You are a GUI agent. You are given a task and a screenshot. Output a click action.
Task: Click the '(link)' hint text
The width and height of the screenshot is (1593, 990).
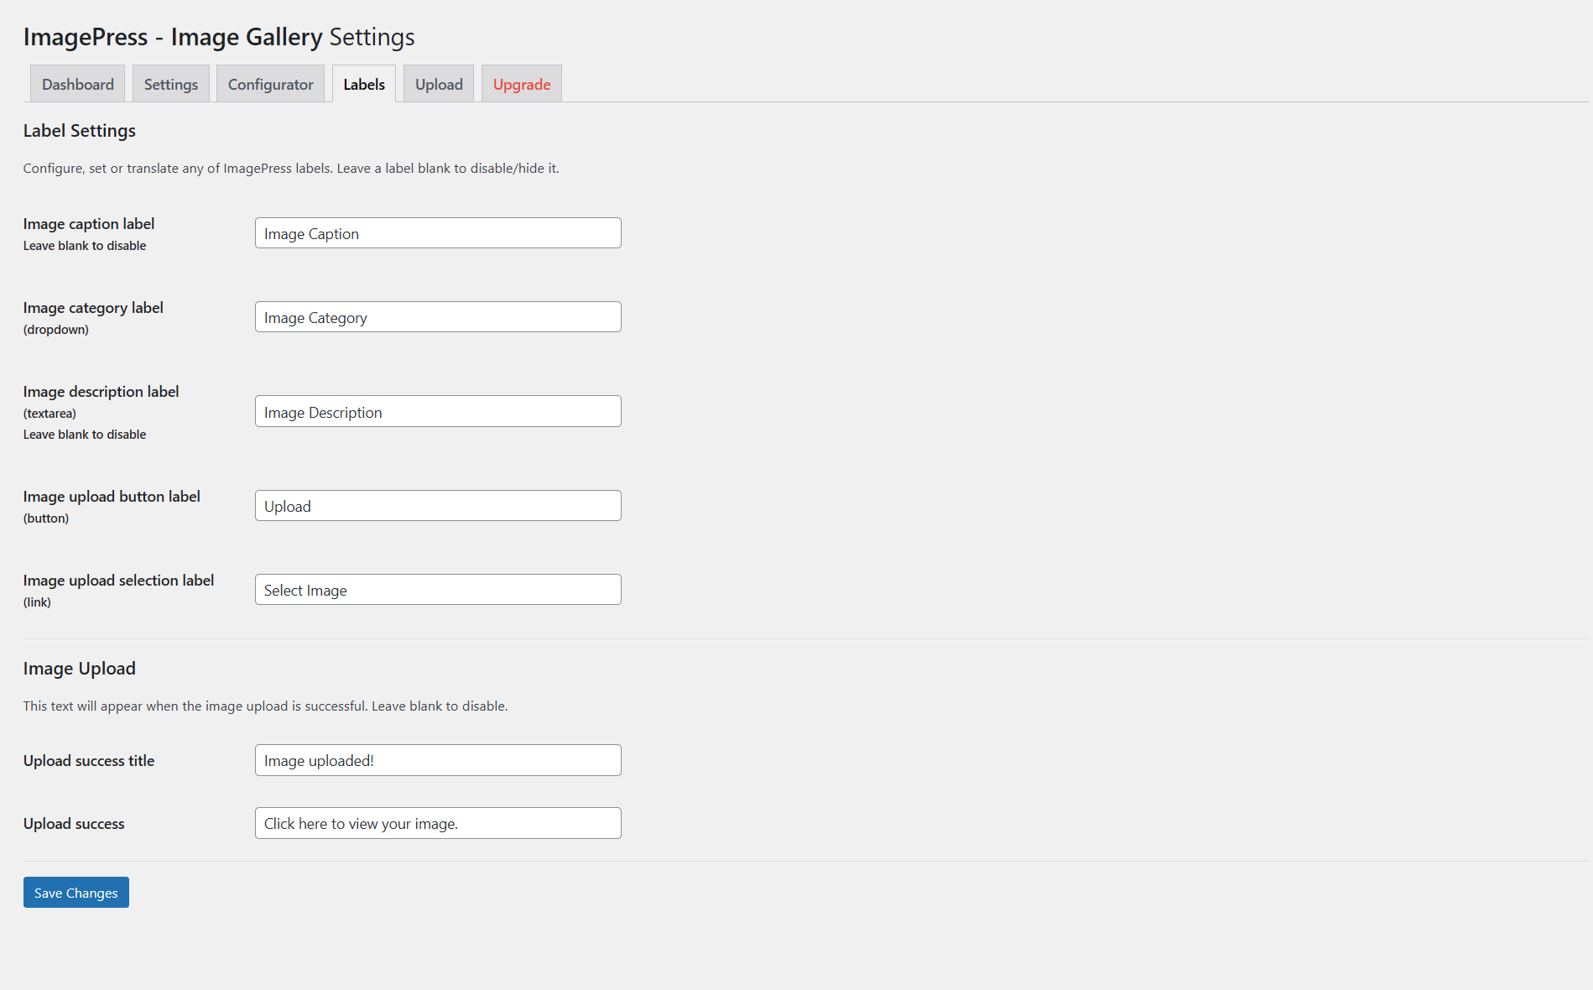point(37,602)
